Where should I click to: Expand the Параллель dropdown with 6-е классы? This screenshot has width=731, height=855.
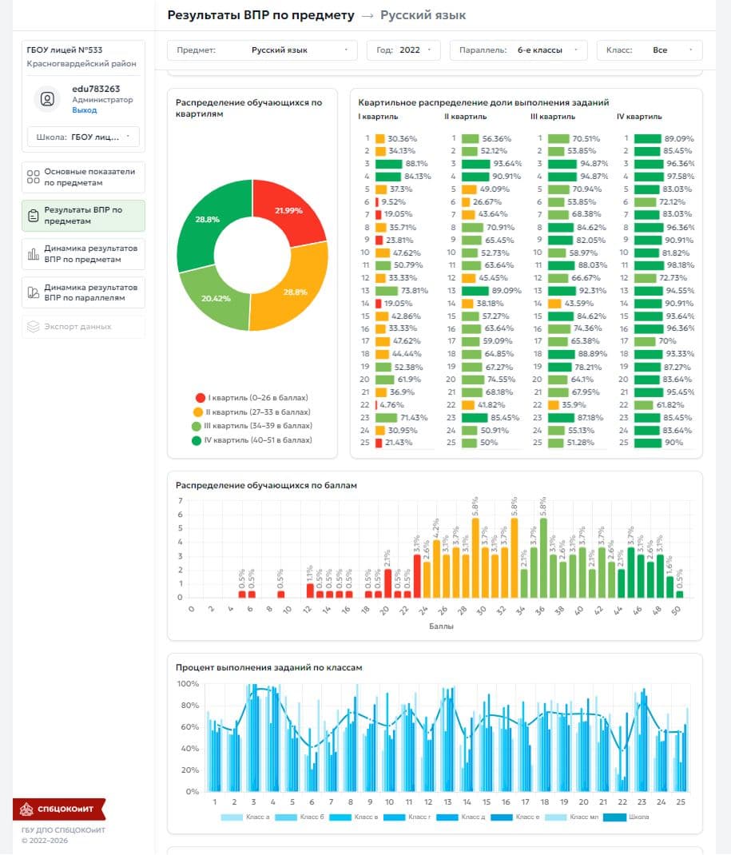(x=518, y=50)
